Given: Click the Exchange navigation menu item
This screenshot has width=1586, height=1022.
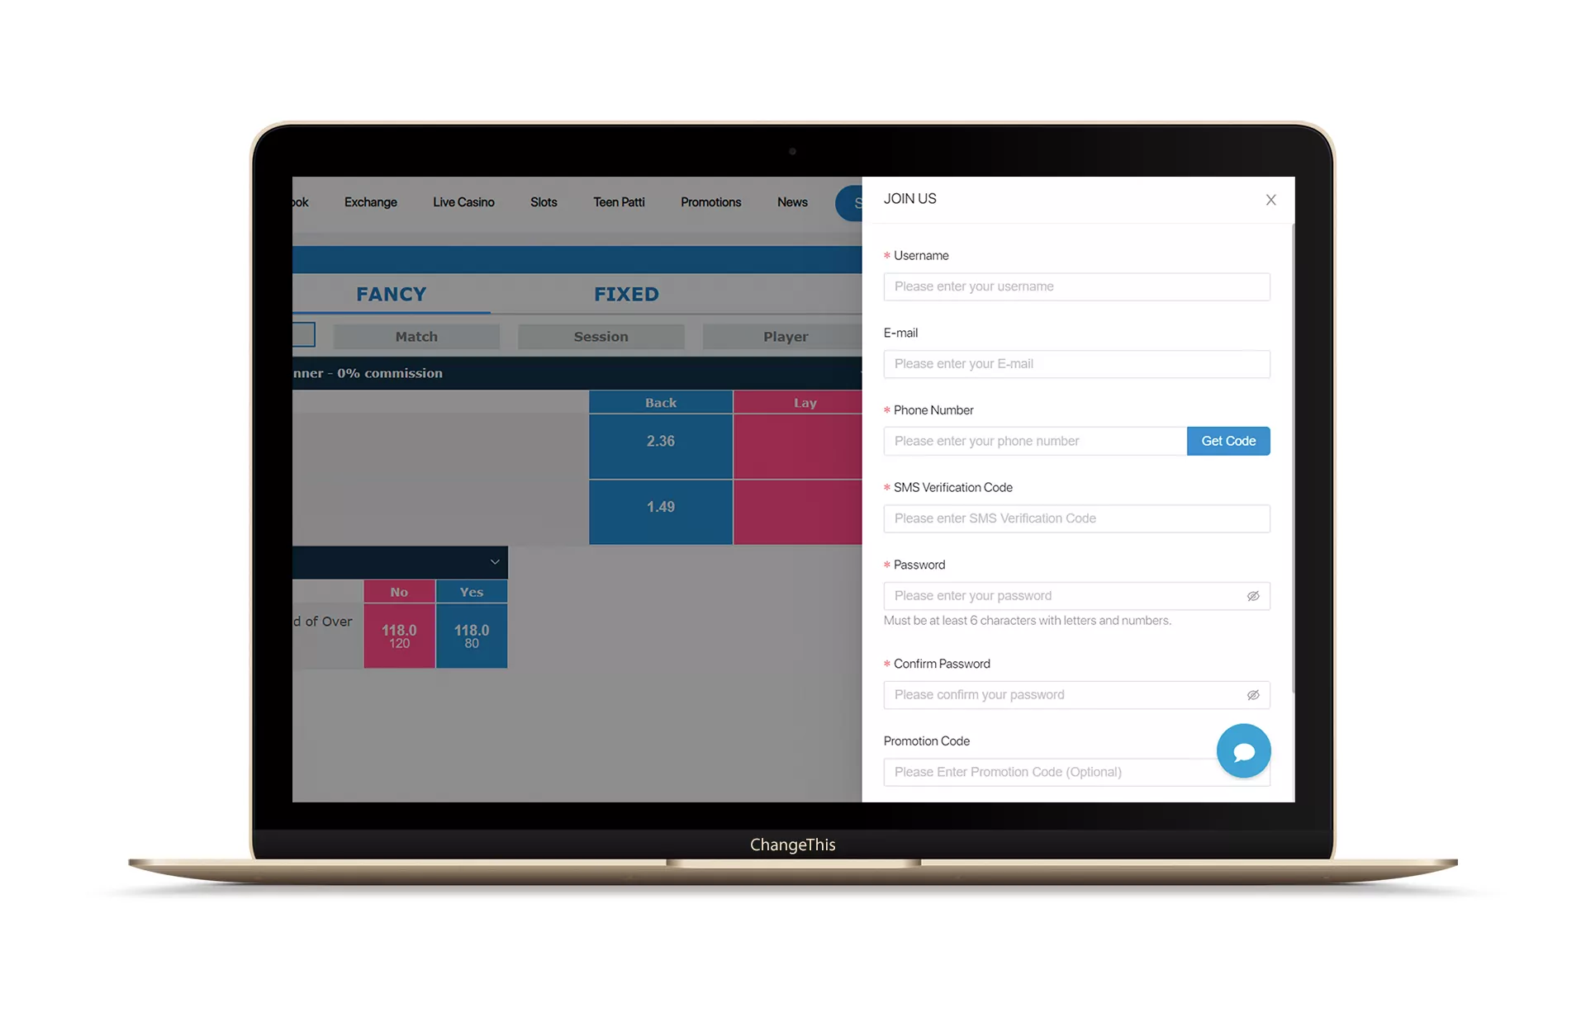Looking at the screenshot, I should coord(370,201).
